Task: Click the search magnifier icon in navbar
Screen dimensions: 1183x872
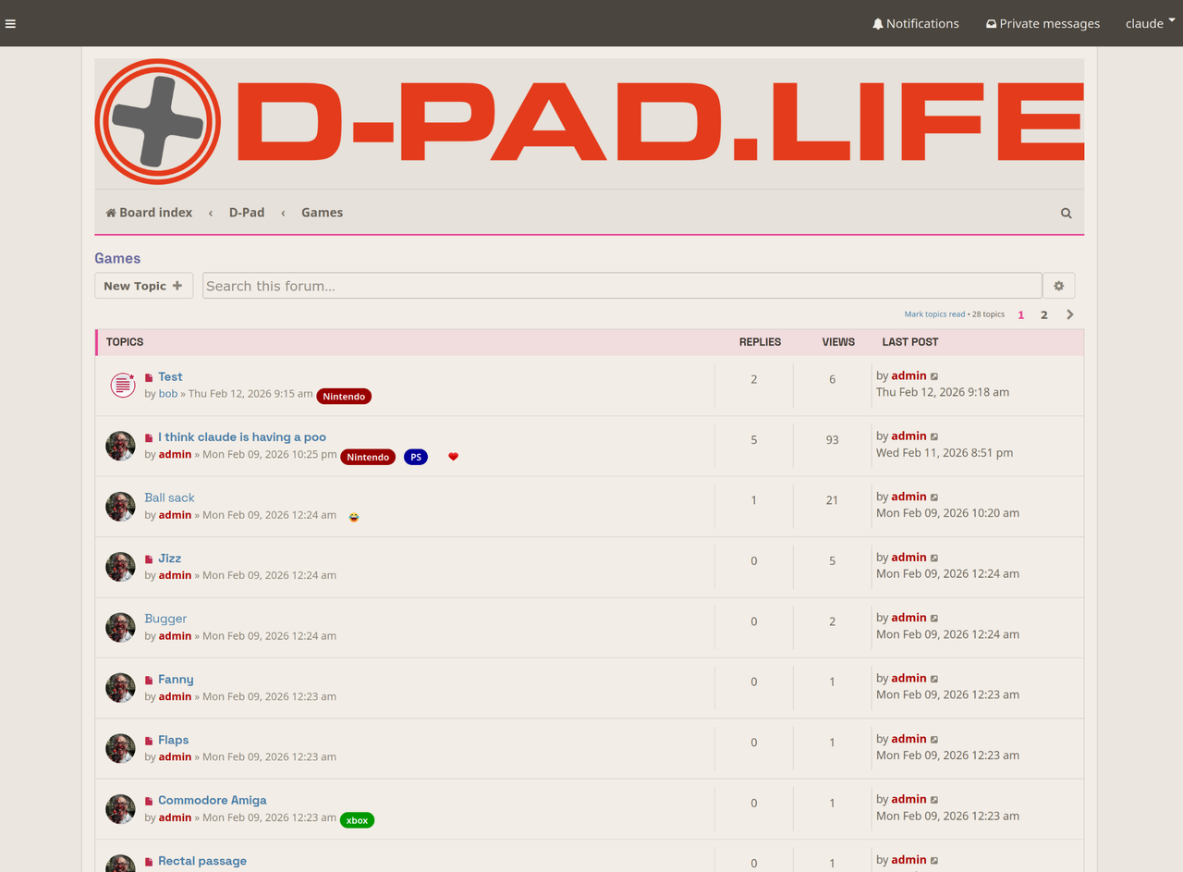Action: [x=1066, y=213]
